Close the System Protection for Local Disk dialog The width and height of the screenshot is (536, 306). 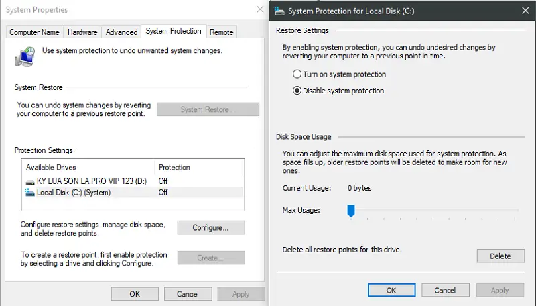(525, 11)
